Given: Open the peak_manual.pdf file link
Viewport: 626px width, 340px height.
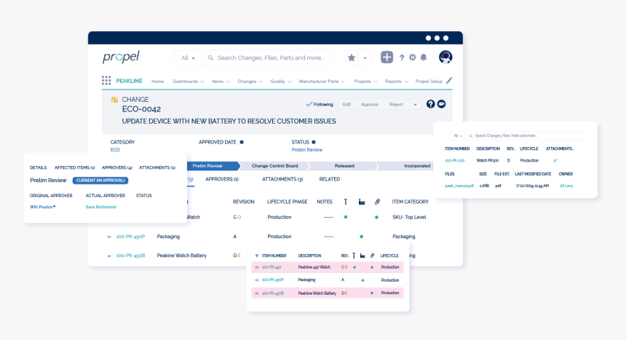Looking at the screenshot, I should point(459,186).
